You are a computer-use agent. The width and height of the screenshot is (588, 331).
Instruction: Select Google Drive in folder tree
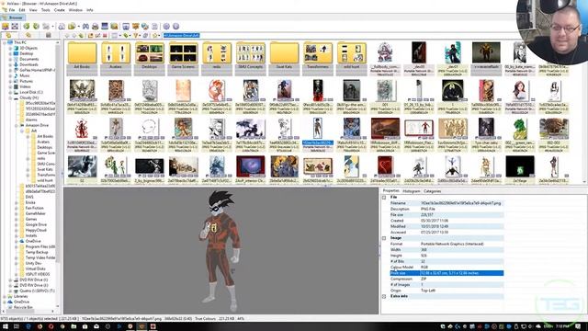36,224
